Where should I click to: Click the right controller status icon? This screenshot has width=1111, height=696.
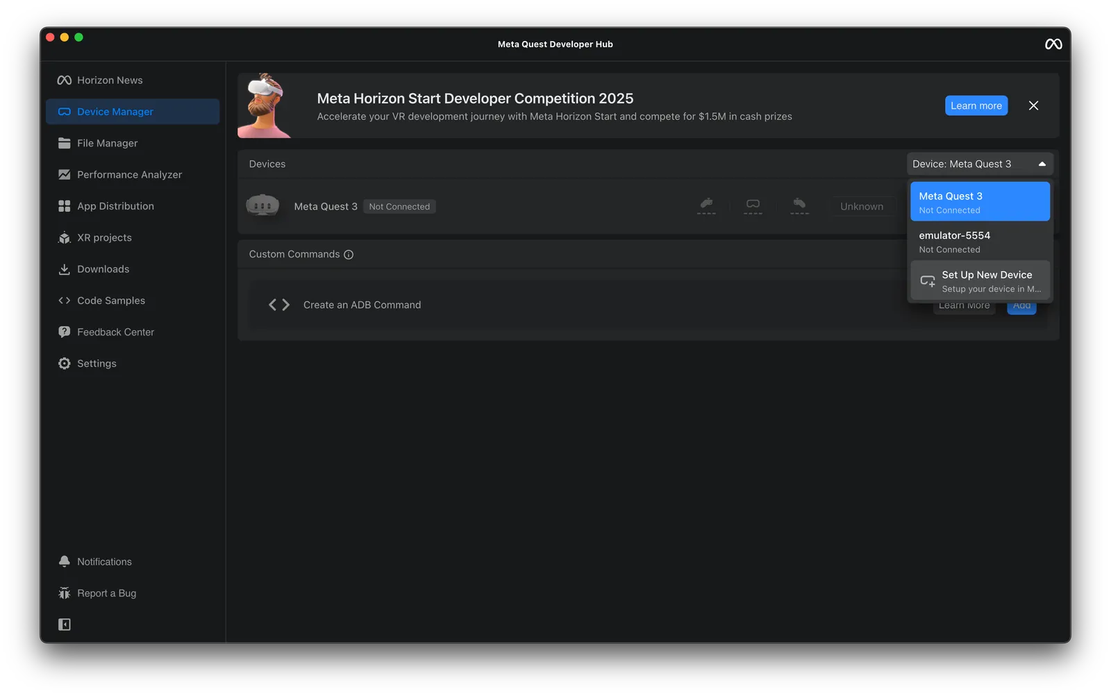click(799, 206)
